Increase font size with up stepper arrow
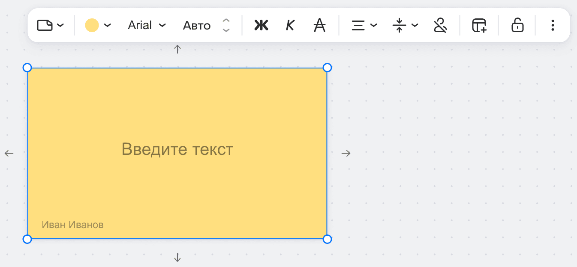 [x=226, y=21]
